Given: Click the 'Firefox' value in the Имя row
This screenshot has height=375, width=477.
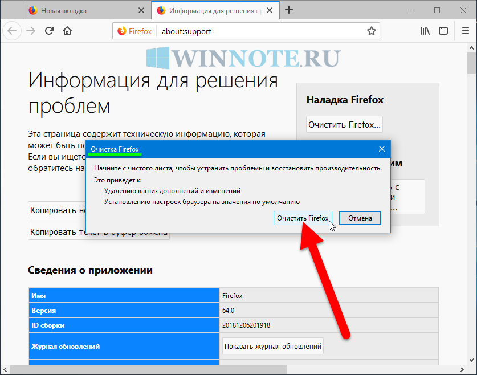Looking at the screenshot, I should click(233, 296).
